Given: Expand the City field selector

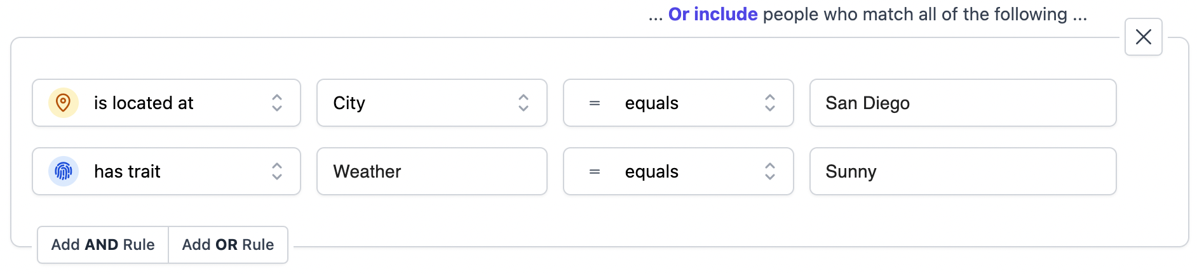Looking at the screenshot, I should pyautogui.click(x=431, y=103).
